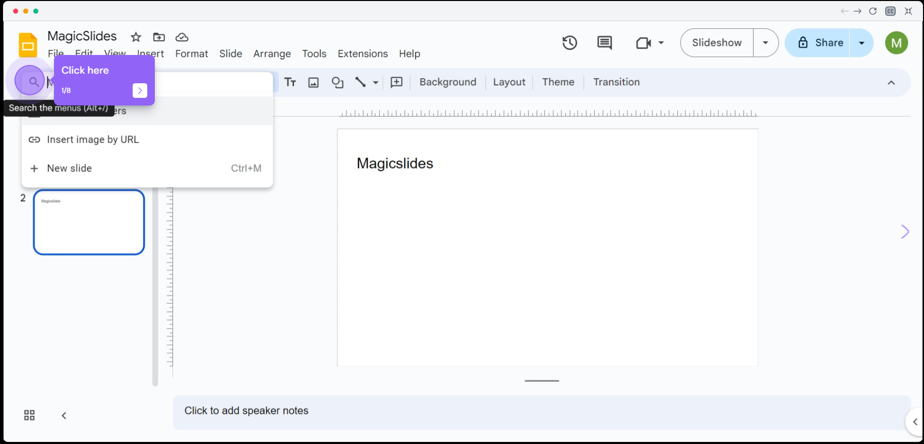This screenshot has width=924, height=444.
Task: Choose Insert image by URL
Action: coord(147,140)
